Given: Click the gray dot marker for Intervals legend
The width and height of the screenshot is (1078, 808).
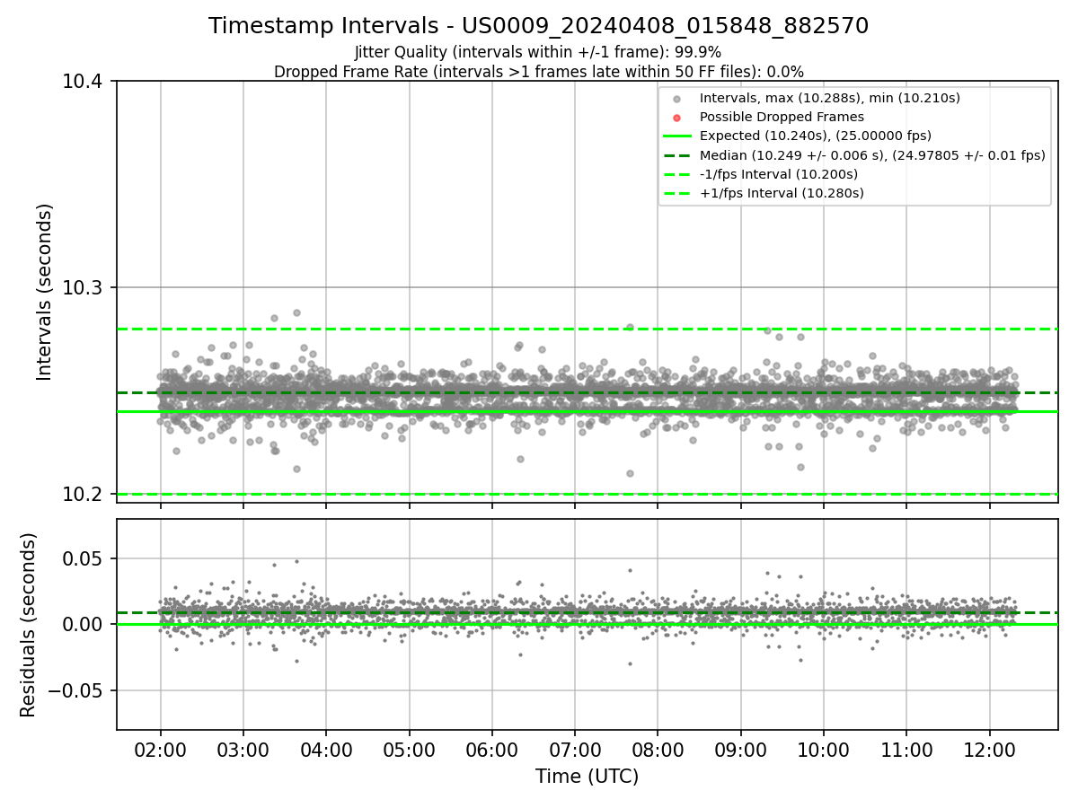Looking at the screenshot, I should (677, 99).
